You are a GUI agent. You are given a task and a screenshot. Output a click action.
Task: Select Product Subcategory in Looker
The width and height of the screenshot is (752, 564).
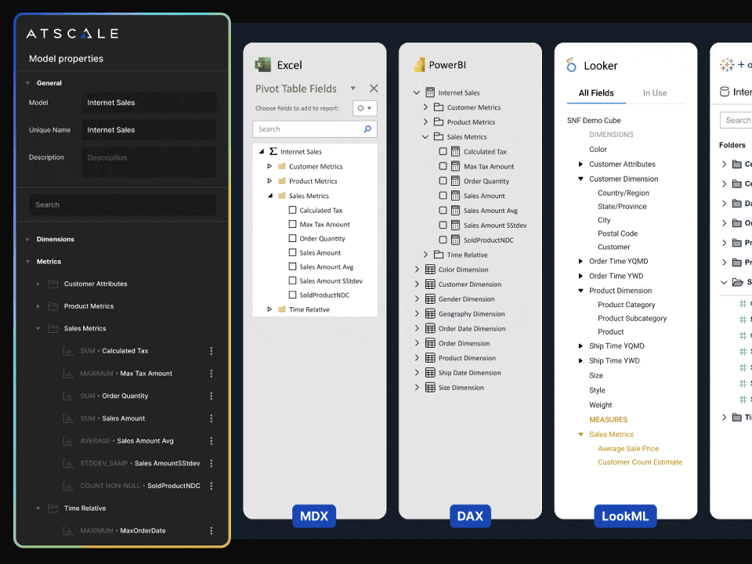click(632, 318)
